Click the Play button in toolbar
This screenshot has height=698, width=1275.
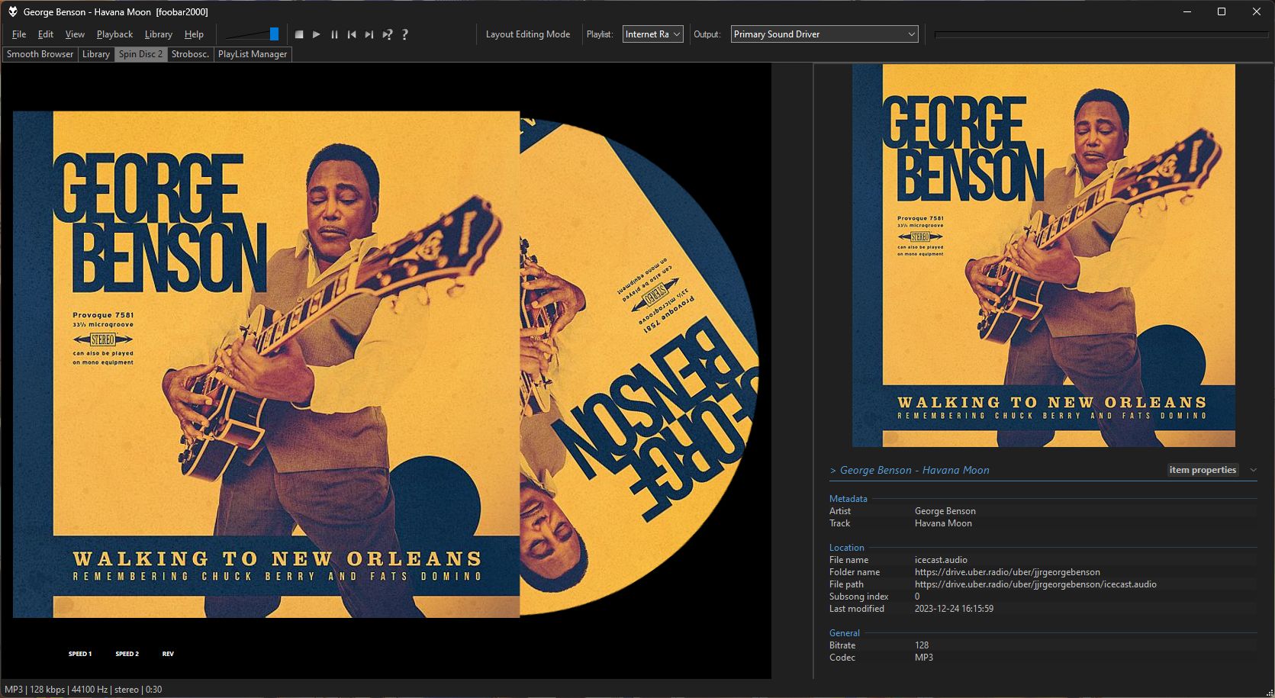(317, 34)
